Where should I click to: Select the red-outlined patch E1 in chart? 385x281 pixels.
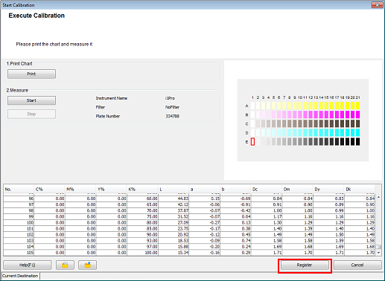(x=252, y=142)
